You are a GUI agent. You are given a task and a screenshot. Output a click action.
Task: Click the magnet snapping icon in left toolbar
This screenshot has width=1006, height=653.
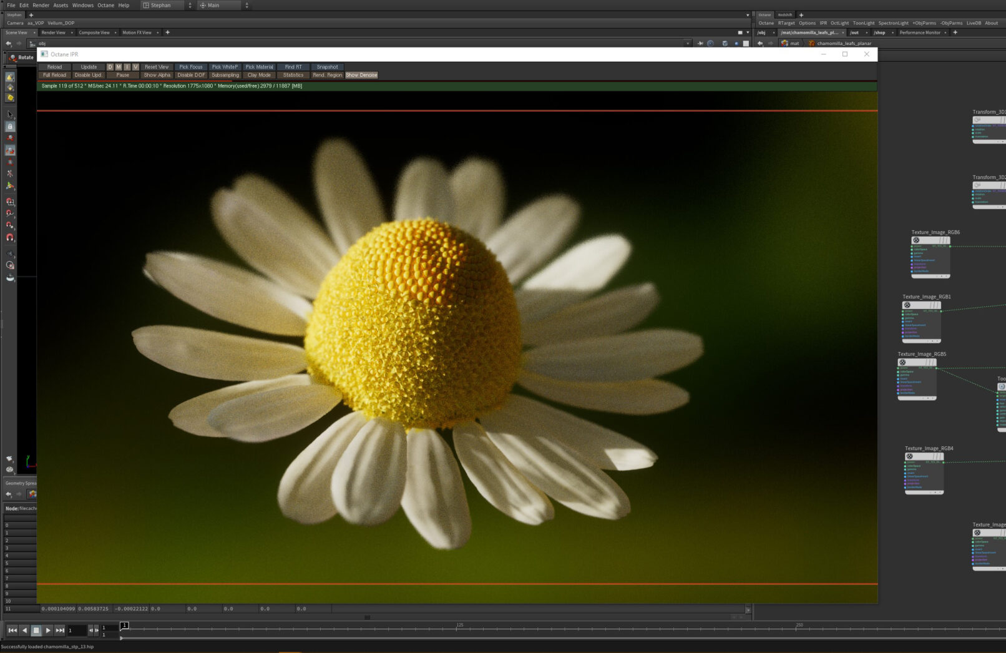(10, 238)
